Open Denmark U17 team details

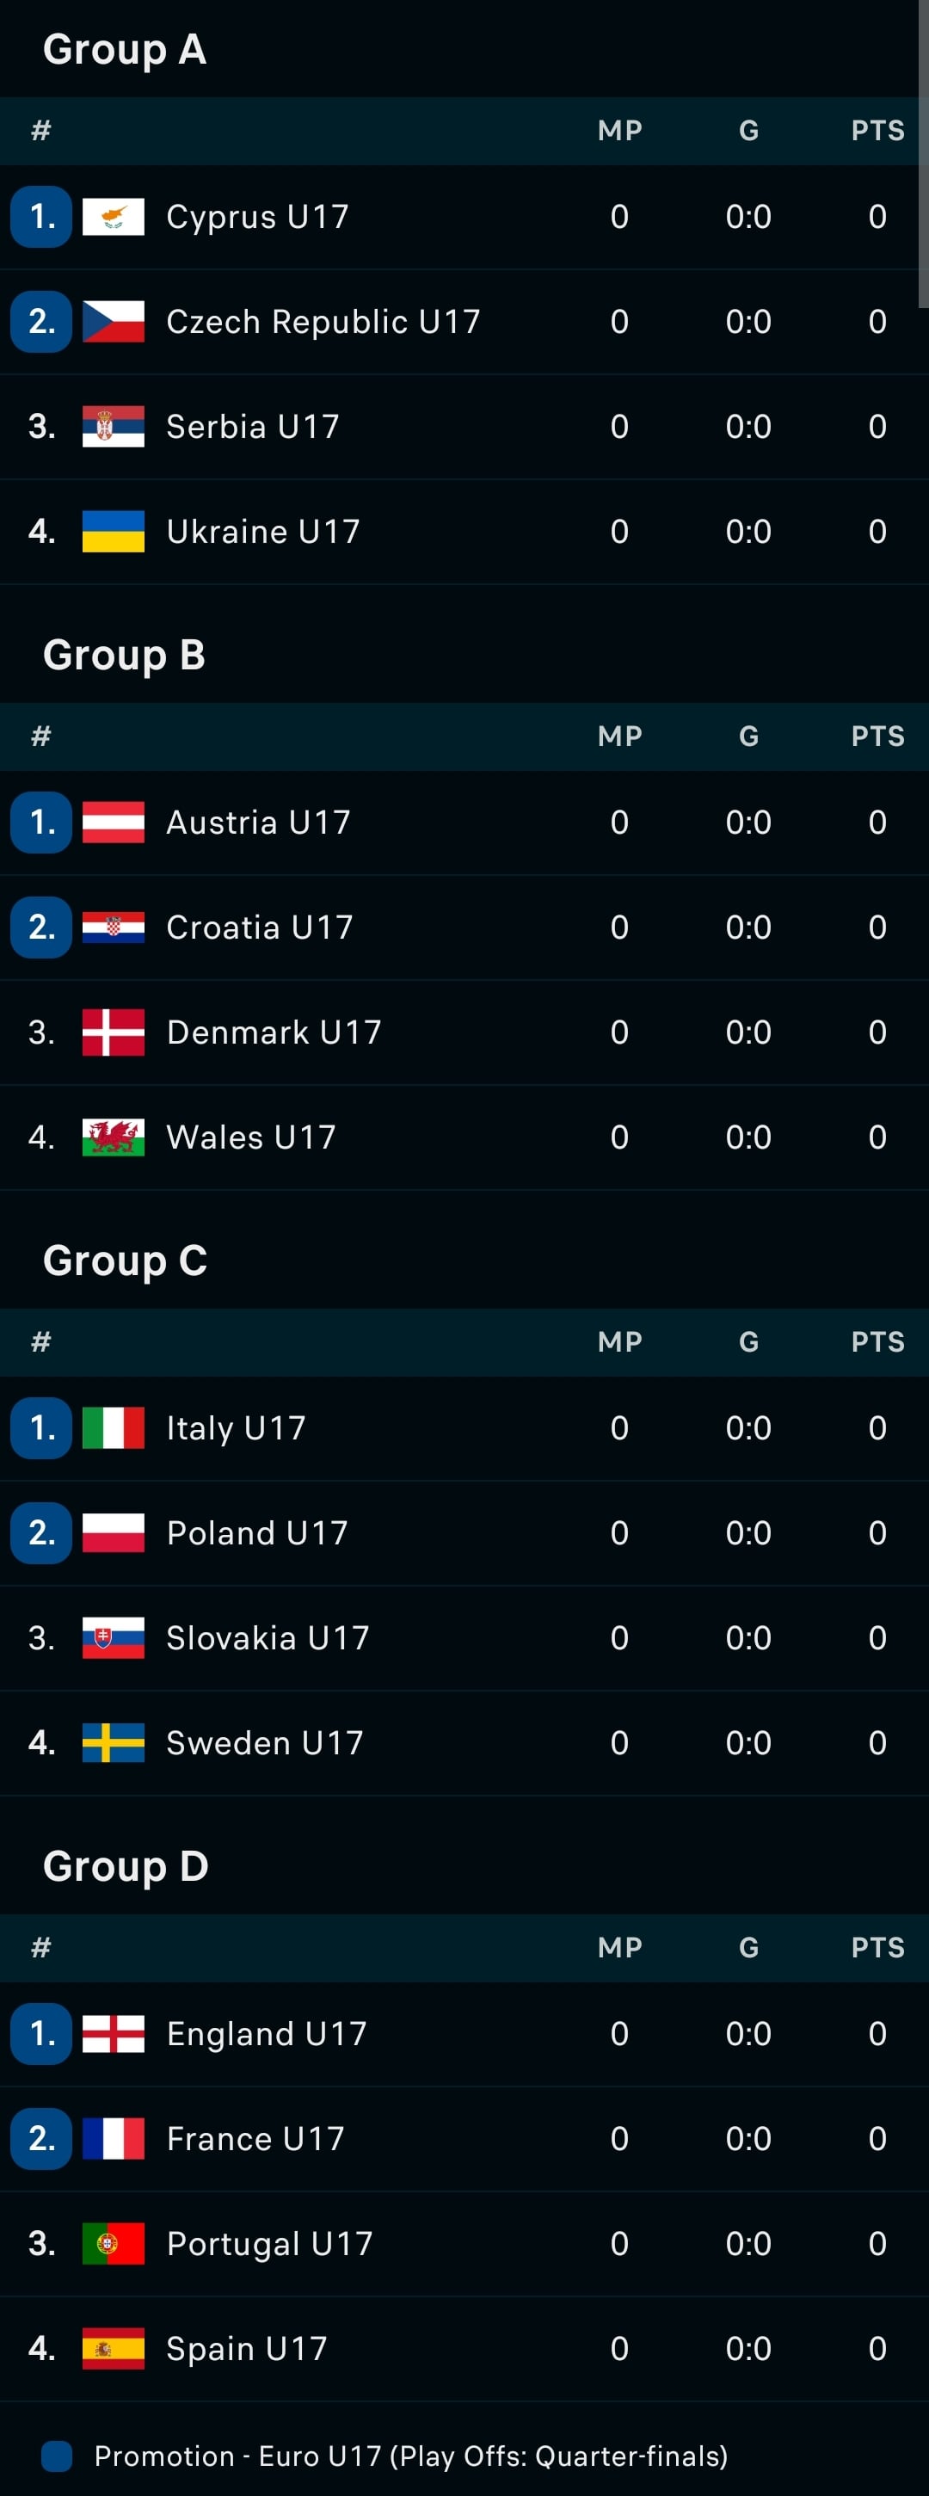(x=464, y=1032)
